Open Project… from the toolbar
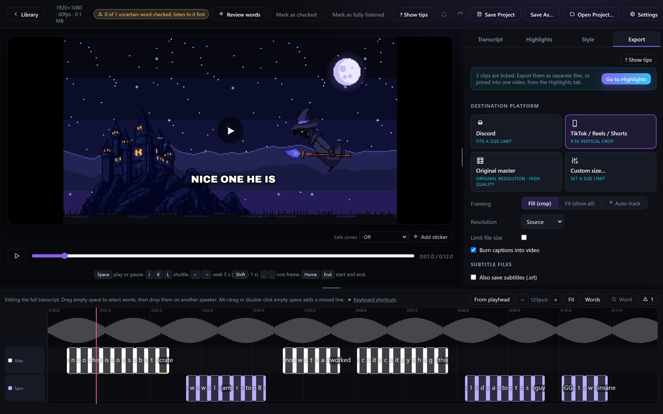Screen dimensions: 663x414 click(591, 14)
